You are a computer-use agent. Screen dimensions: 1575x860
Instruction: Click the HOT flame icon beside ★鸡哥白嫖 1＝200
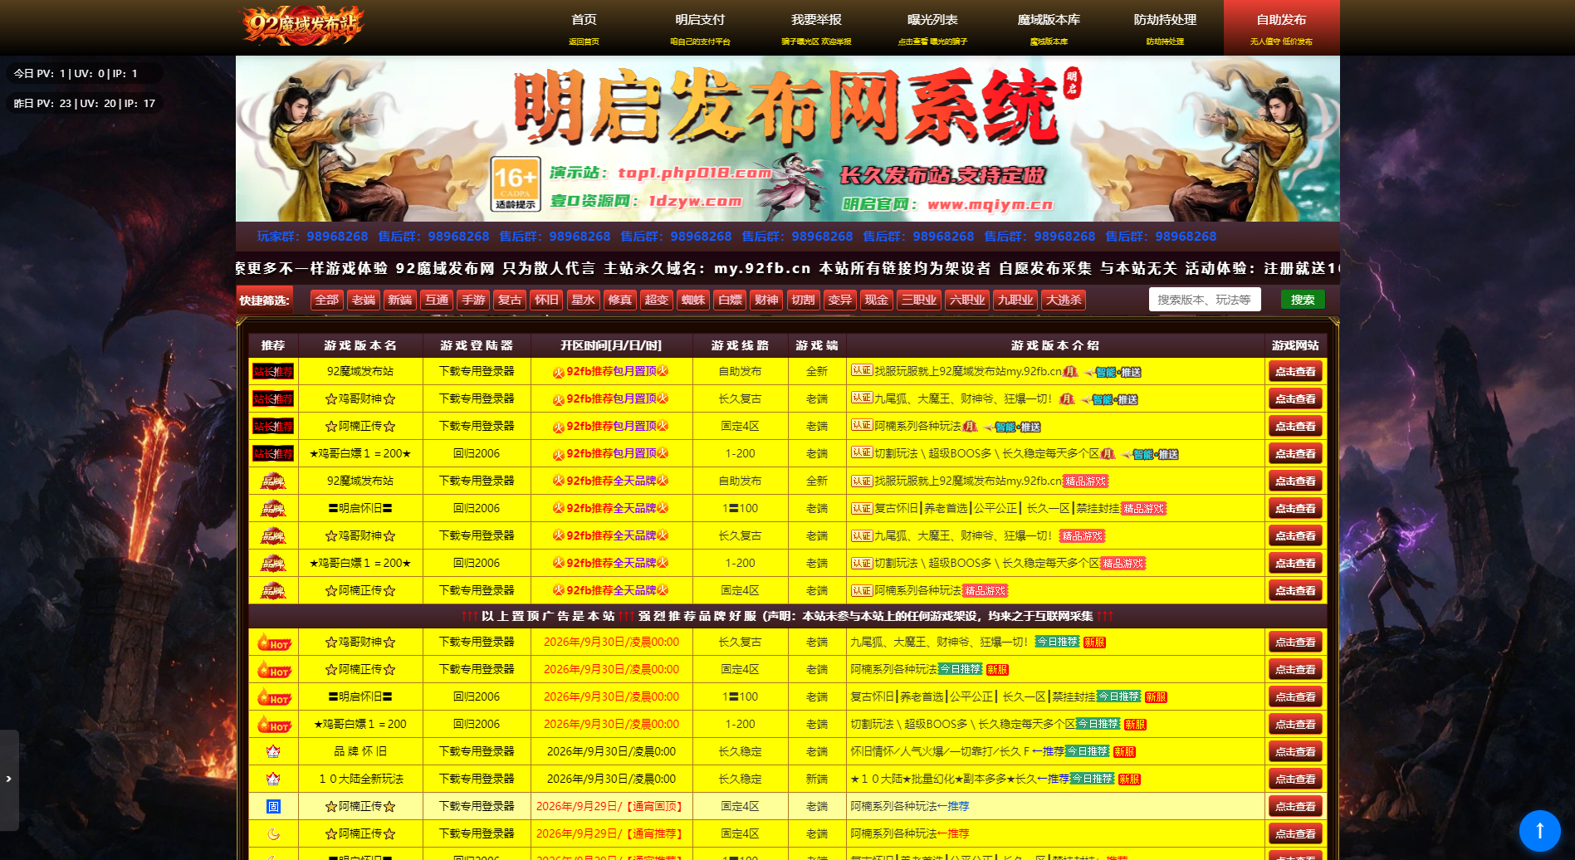[273, 725]
